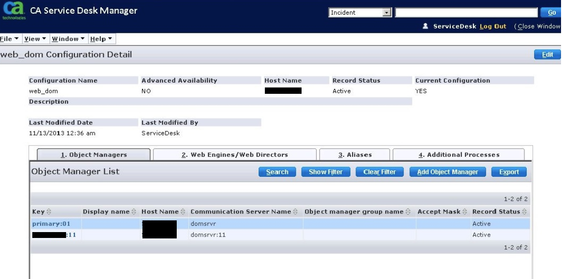
Task: Switch to Aliases tab
Action: [355, 155]
